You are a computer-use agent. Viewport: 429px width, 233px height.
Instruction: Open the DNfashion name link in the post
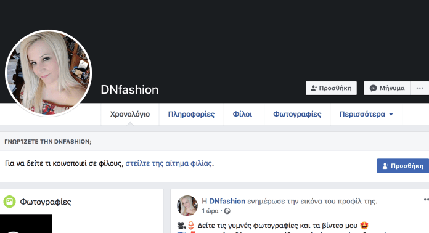227,202
